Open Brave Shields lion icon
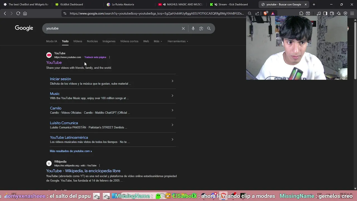357x201 pixels. pos(266,13)
